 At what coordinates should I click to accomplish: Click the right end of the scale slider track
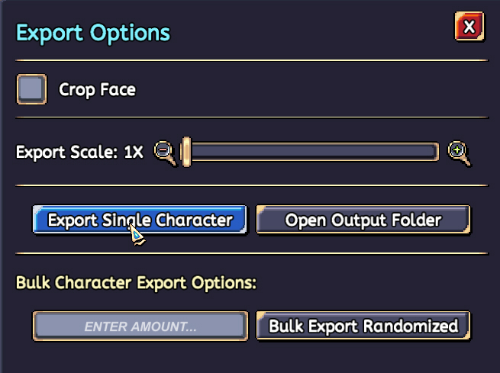pyautogui.click(x=434, y=152)
